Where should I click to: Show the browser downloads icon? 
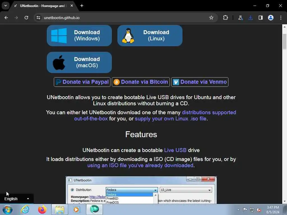251,18
